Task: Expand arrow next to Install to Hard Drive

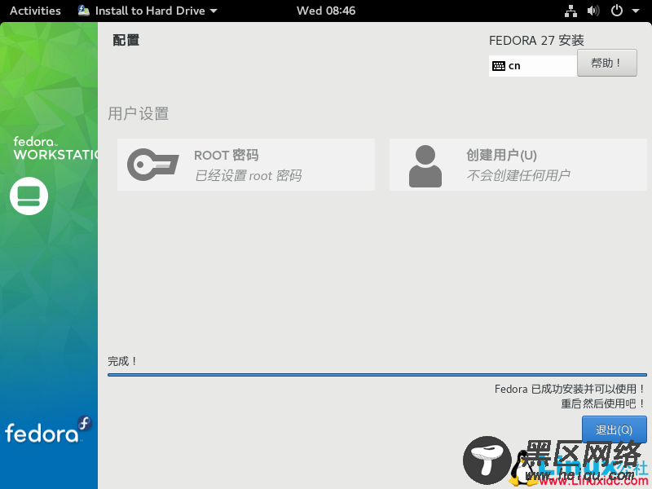Action: (x=214, y=11)
